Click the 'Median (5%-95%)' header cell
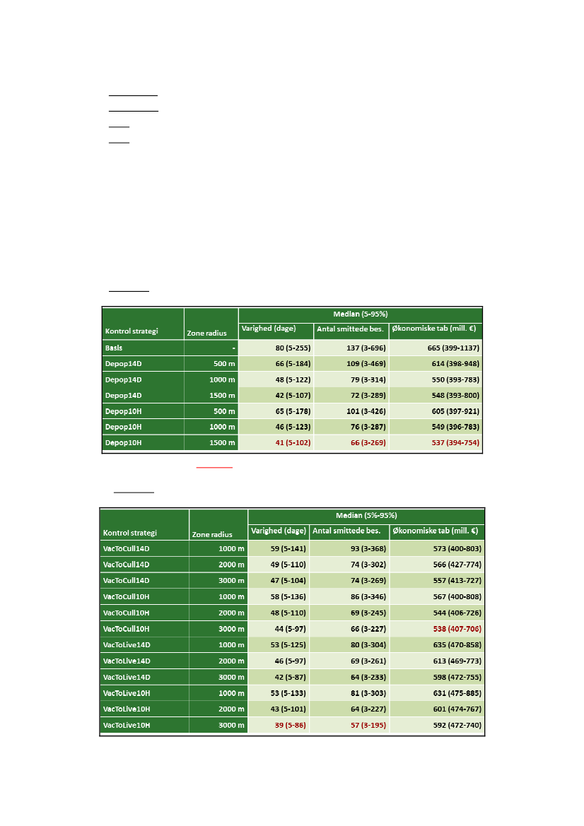Screen dimensions: 584x826 point(366,516)
